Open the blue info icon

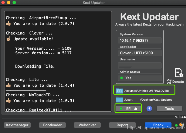pos(149,109)
